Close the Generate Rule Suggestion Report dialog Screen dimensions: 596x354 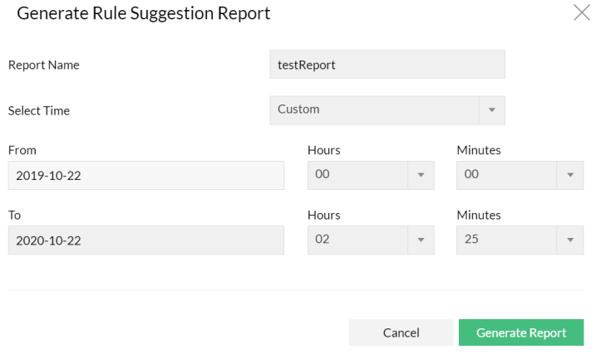tap(582, 12)
